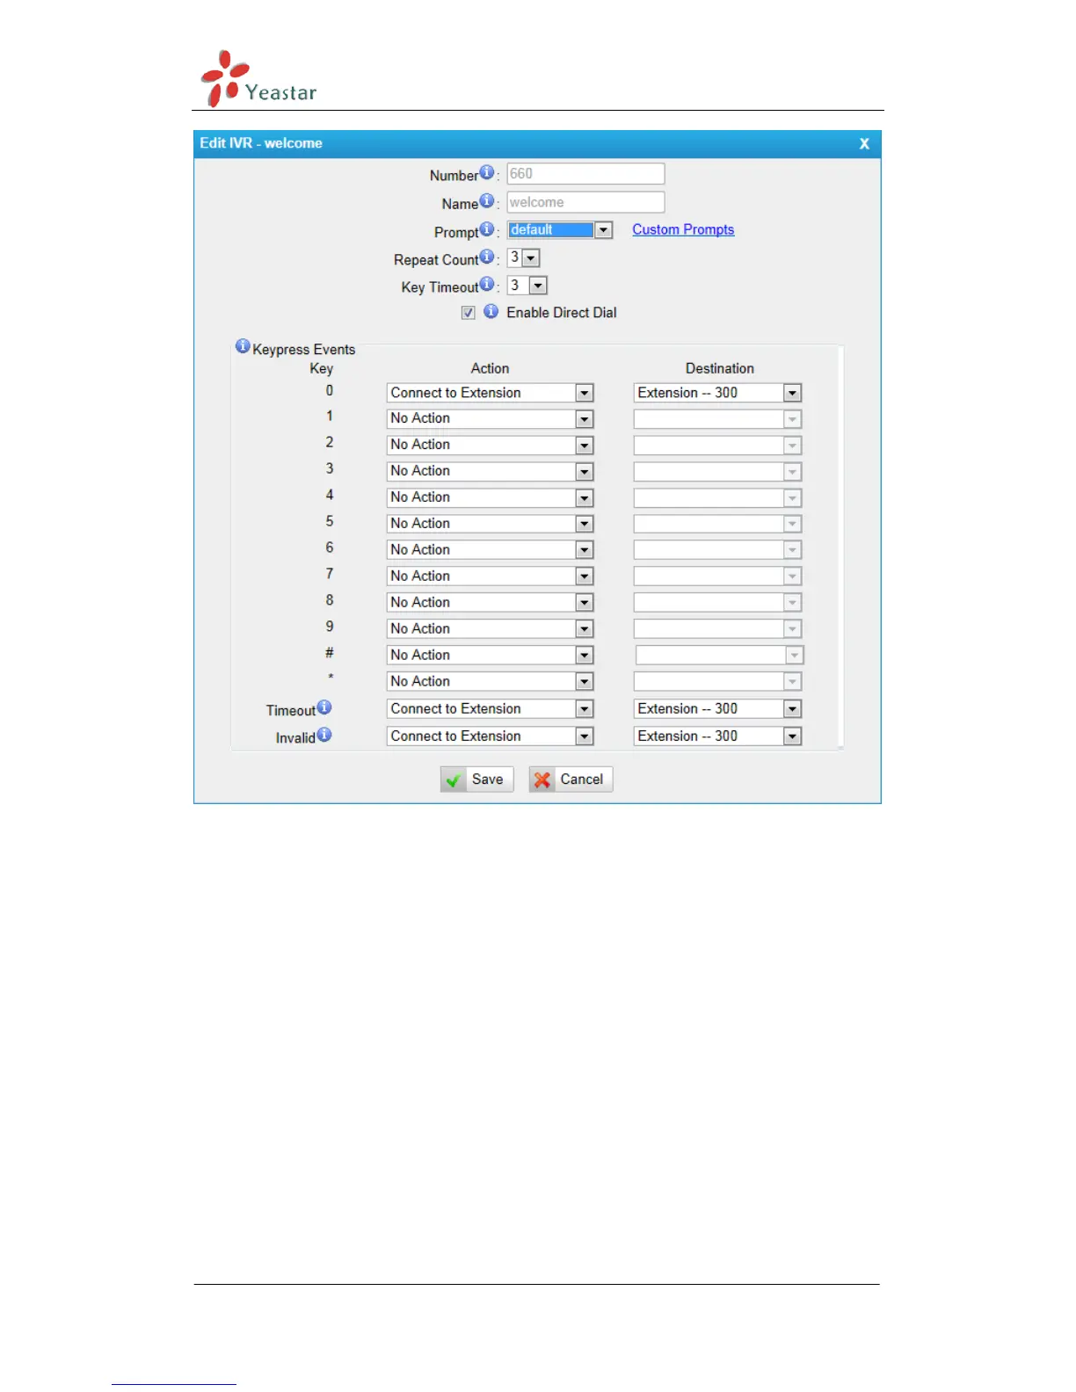
Task: Click the Yeastar logo
Action: [x=258, y=79]
